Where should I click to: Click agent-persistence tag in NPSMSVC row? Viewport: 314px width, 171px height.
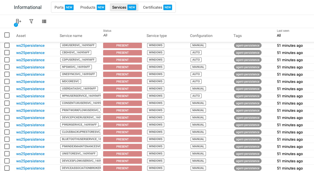point(248,67)
